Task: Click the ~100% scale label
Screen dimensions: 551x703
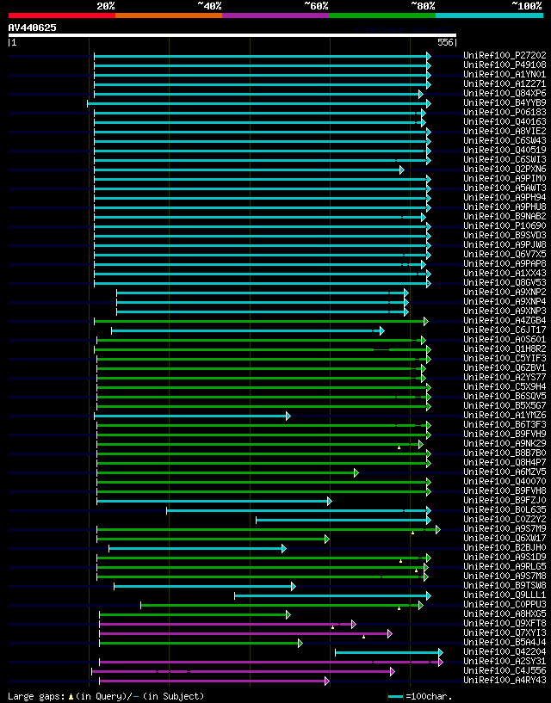Action: [527, 6]
